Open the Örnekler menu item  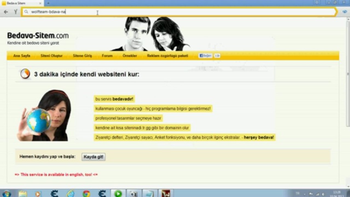click(x=130, y=56)
